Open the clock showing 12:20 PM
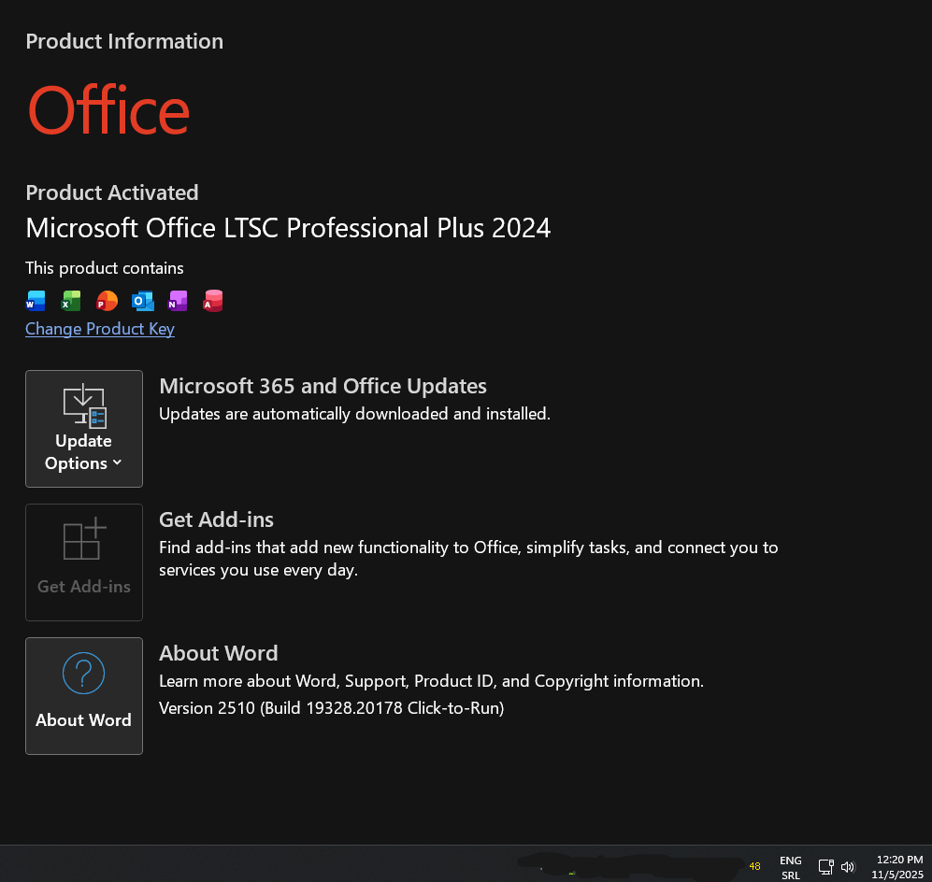932x882 pixels. tap(898, 867)
